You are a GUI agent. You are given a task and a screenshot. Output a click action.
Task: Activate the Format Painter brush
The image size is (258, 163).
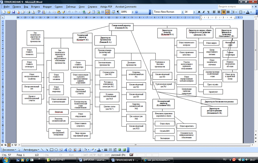click(x=64, y=12)
